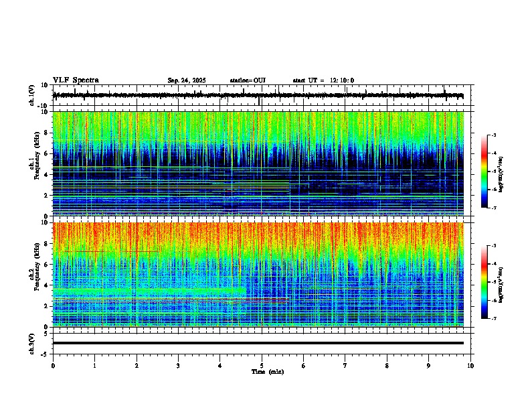
Task: Click the time axis tick label 10
Action: tap(470, 366)
